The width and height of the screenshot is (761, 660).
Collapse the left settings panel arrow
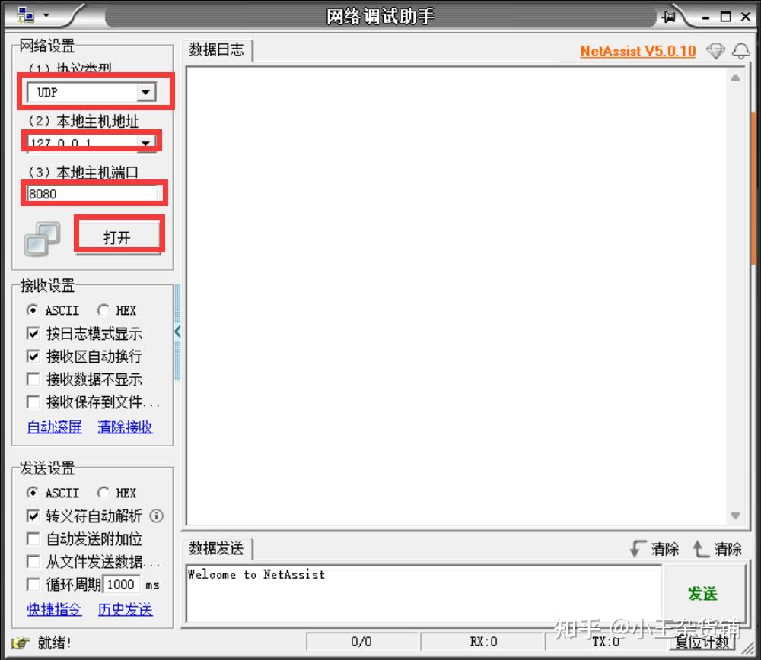coord(177,332)
